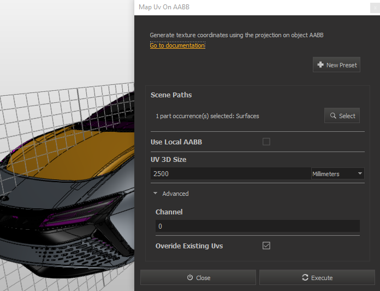The width and height of the screenshot is (380, 291).
Task: Click the Map Uv On AABB title bar
Action: click(246, 7)
